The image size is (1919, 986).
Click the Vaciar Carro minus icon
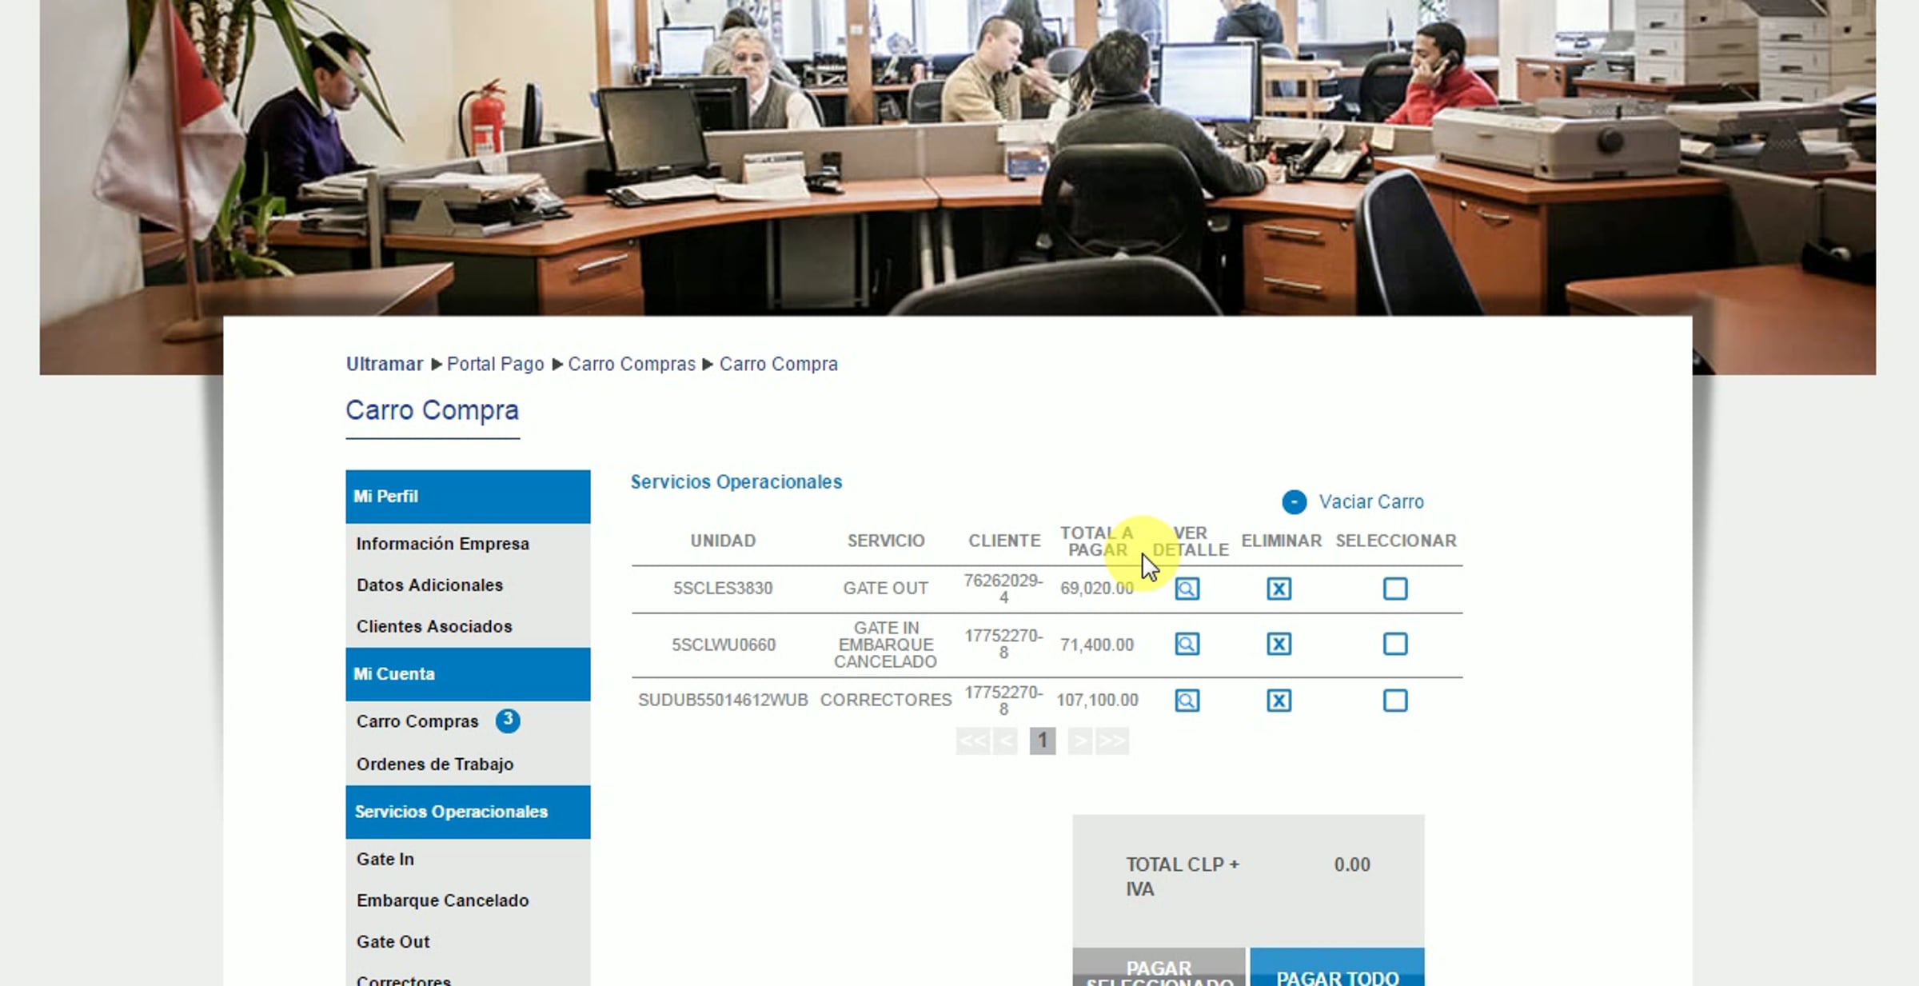pyautogui.click(x=1294, y=502)
